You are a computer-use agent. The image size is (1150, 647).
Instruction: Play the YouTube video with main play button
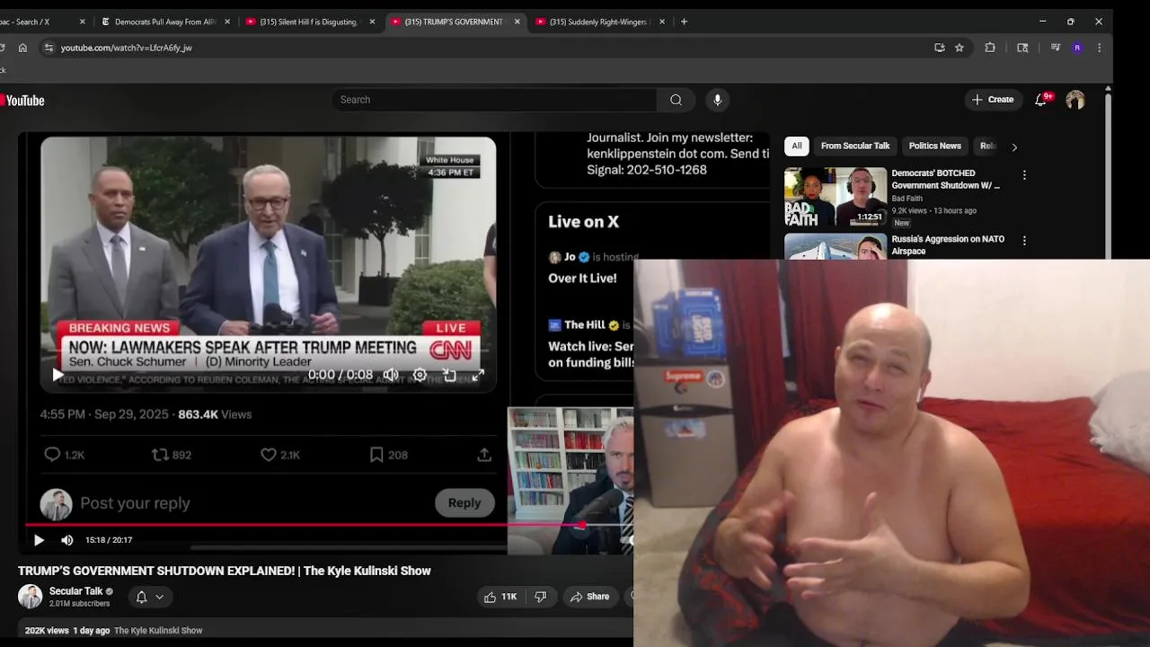point(39,540)
